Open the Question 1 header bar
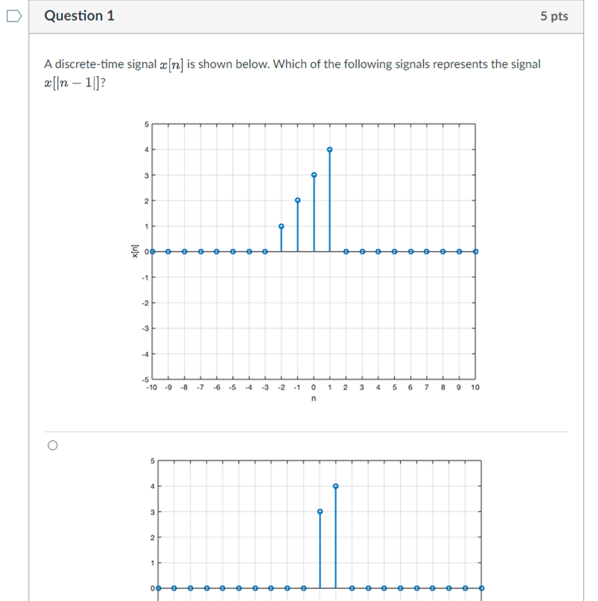 [x=80, y=16]
